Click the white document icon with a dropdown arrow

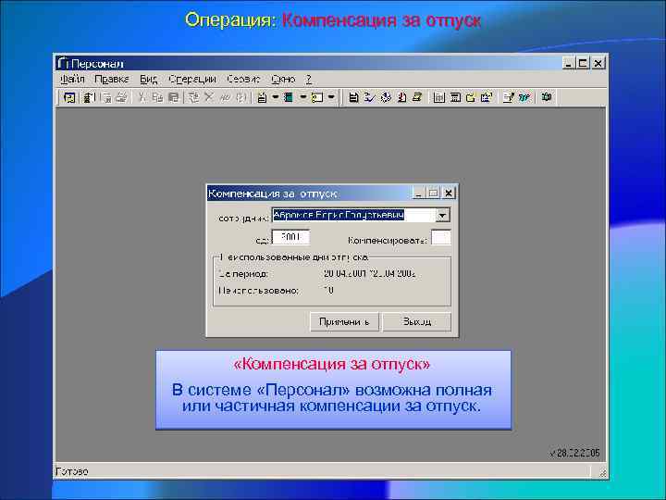click(x=263, y=97)
